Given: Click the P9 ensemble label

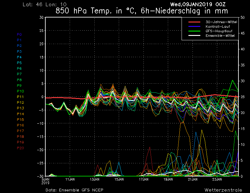Looking at the screenshot, I should pyautogui.click(x=19, y=86).
